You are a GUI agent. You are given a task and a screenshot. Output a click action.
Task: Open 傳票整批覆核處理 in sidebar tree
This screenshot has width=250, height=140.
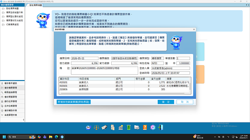[14, 17]
